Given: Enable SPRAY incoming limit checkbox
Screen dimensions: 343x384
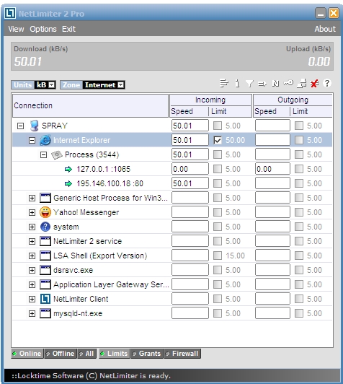Looking at the screenshot, I should [x=218, y=126].
